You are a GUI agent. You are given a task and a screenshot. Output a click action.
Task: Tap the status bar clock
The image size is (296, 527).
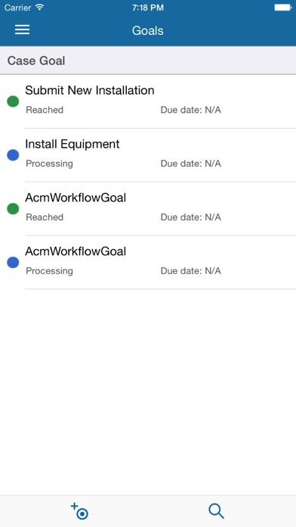point(148,8)
